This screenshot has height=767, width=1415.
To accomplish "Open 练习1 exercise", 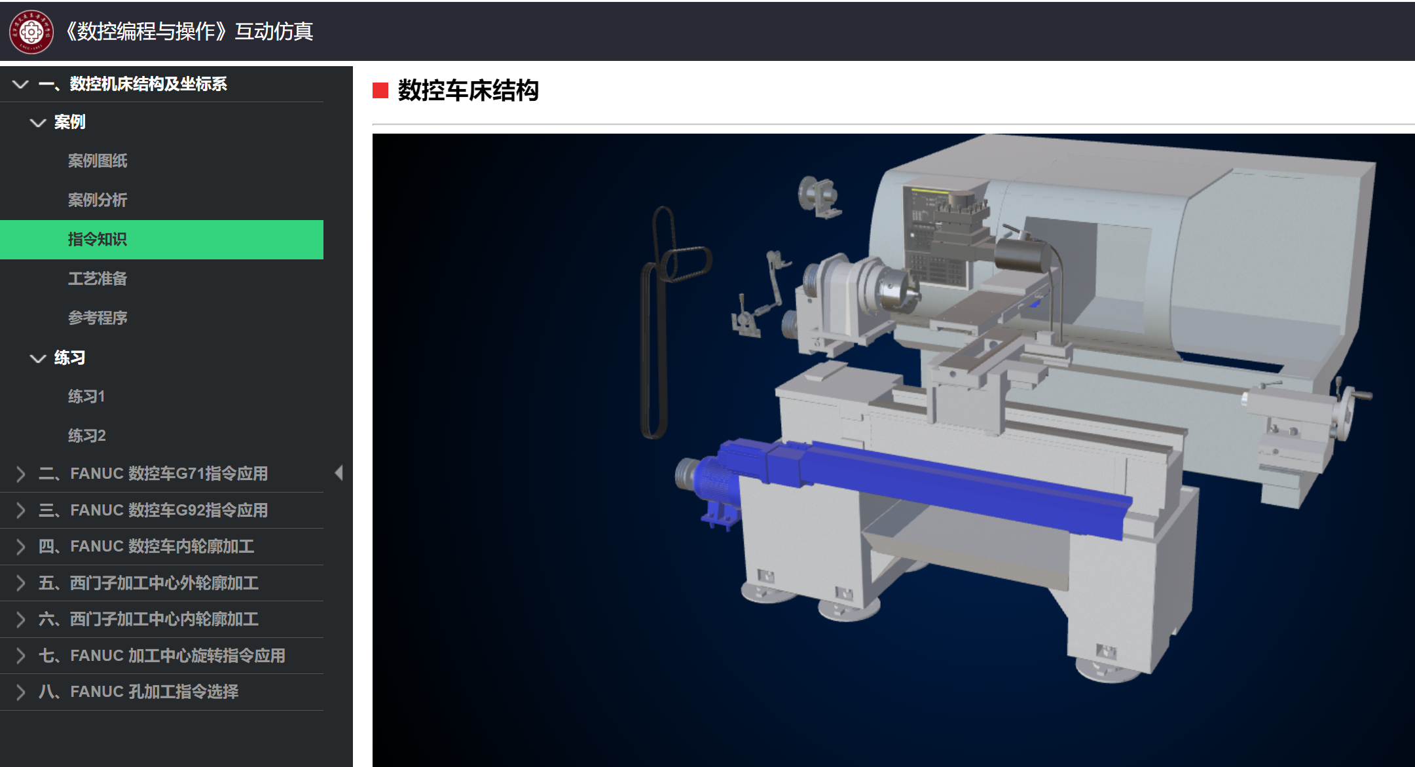I will (86, 397).
